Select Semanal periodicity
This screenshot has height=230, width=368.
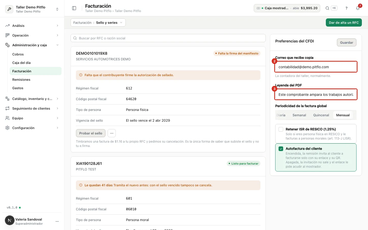(299, 115)
